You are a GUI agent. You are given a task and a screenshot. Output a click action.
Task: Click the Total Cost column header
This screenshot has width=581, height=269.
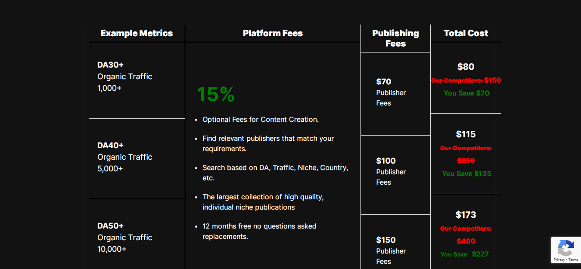(466, 33)
